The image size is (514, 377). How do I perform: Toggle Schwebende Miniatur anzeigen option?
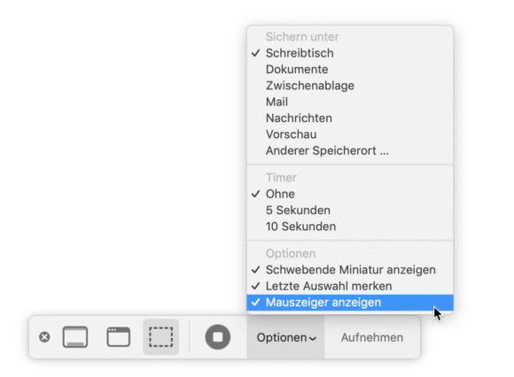point(350,270)
